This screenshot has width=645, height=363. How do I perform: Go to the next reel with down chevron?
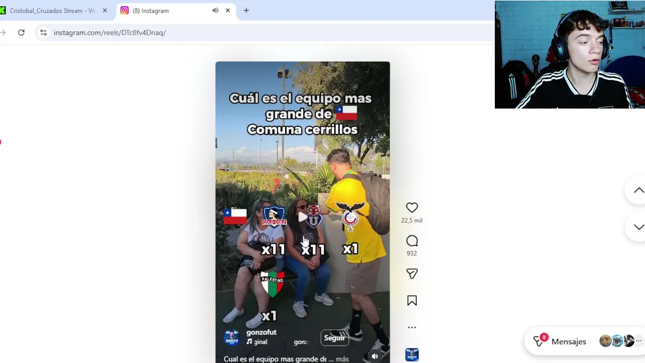pos(638,227)
